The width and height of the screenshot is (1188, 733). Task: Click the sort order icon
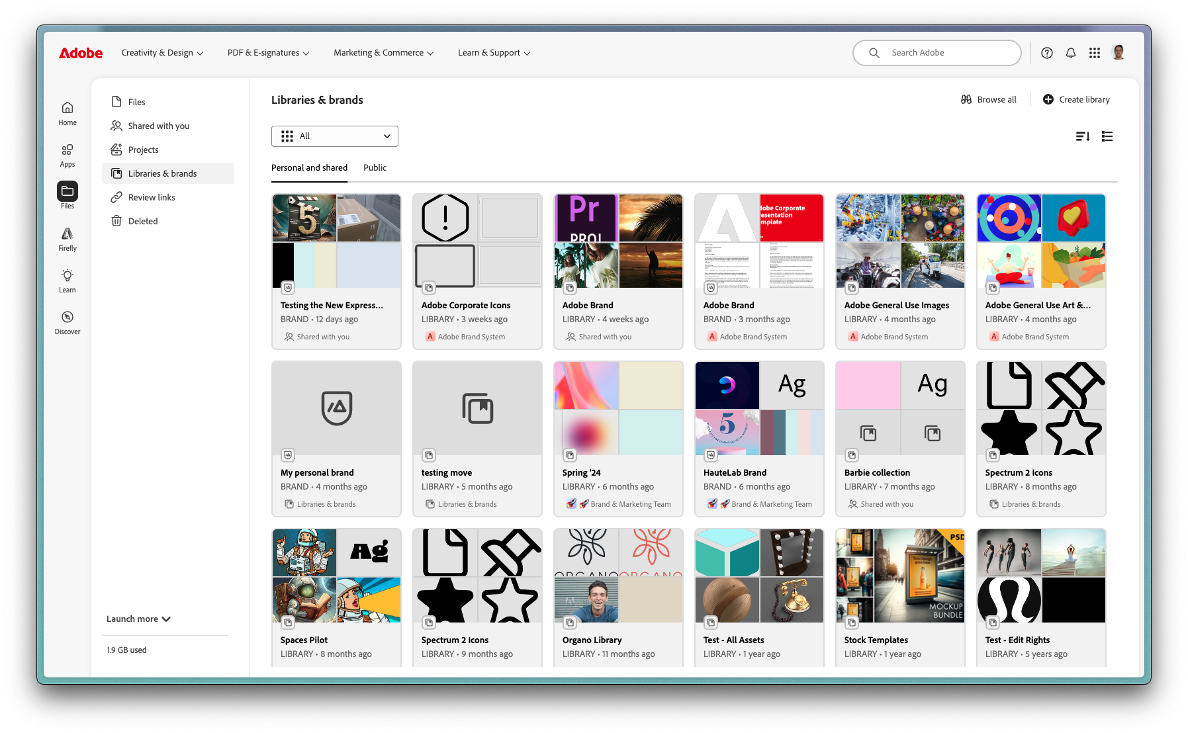[1083, 136]
